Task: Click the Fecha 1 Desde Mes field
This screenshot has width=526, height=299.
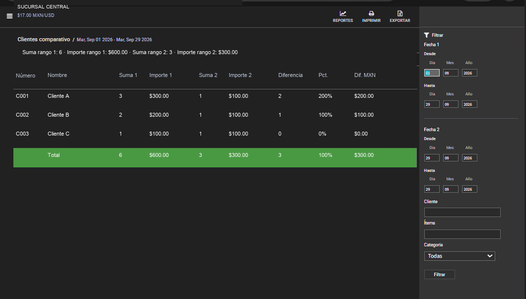Action: coord(451,73)
